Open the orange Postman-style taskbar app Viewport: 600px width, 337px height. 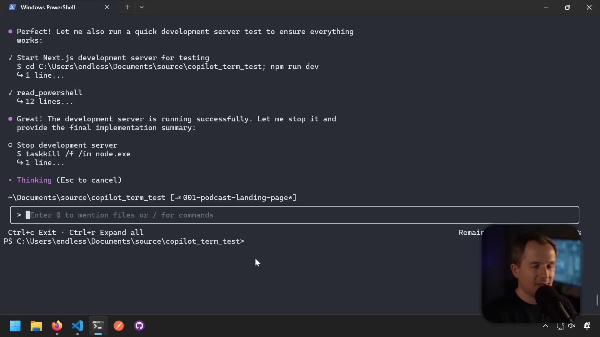point(118,326)
